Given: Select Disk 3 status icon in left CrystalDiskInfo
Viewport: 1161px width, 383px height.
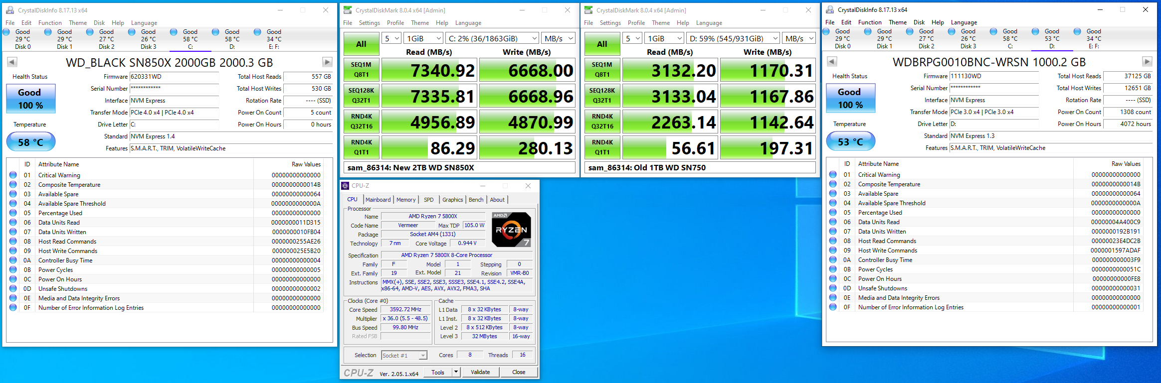Looking at the screenshot, I should click(x=132, y=32).
